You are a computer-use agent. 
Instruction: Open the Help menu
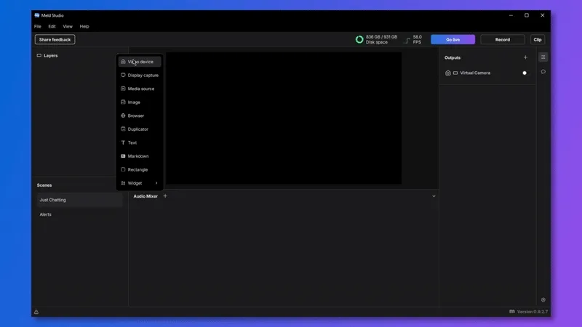tap(84, 26)
